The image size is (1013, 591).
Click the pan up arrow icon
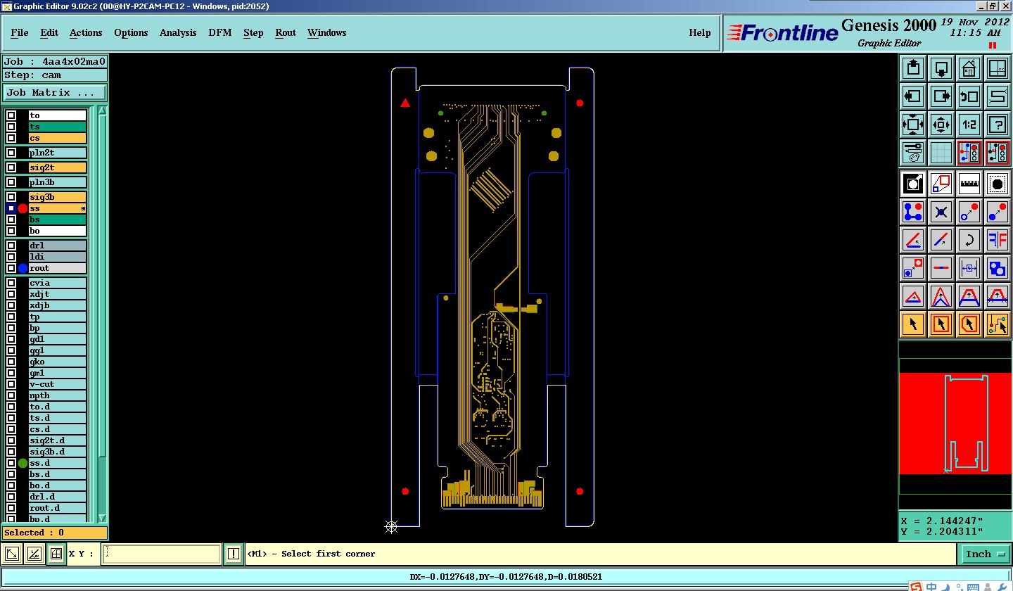[913, 69]
